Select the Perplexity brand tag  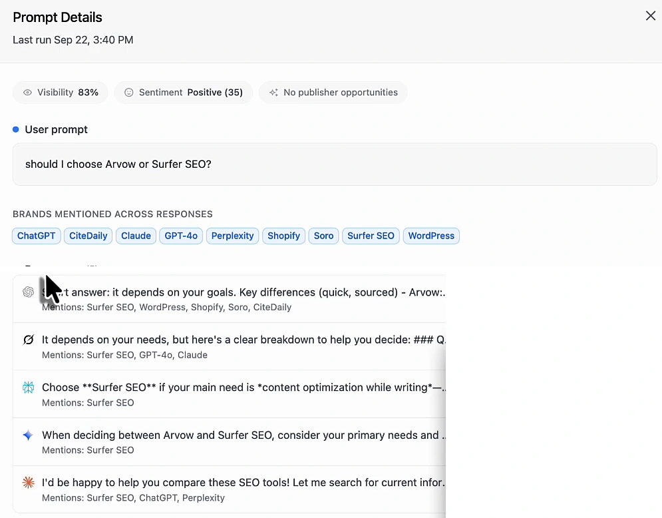tap(233, 236)
